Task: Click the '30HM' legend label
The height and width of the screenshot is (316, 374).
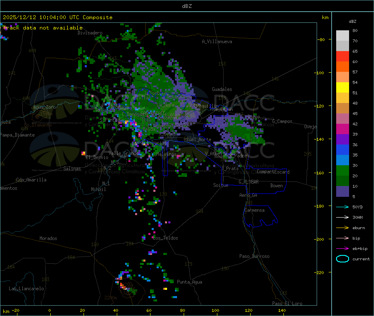Action: coord(357,217)
